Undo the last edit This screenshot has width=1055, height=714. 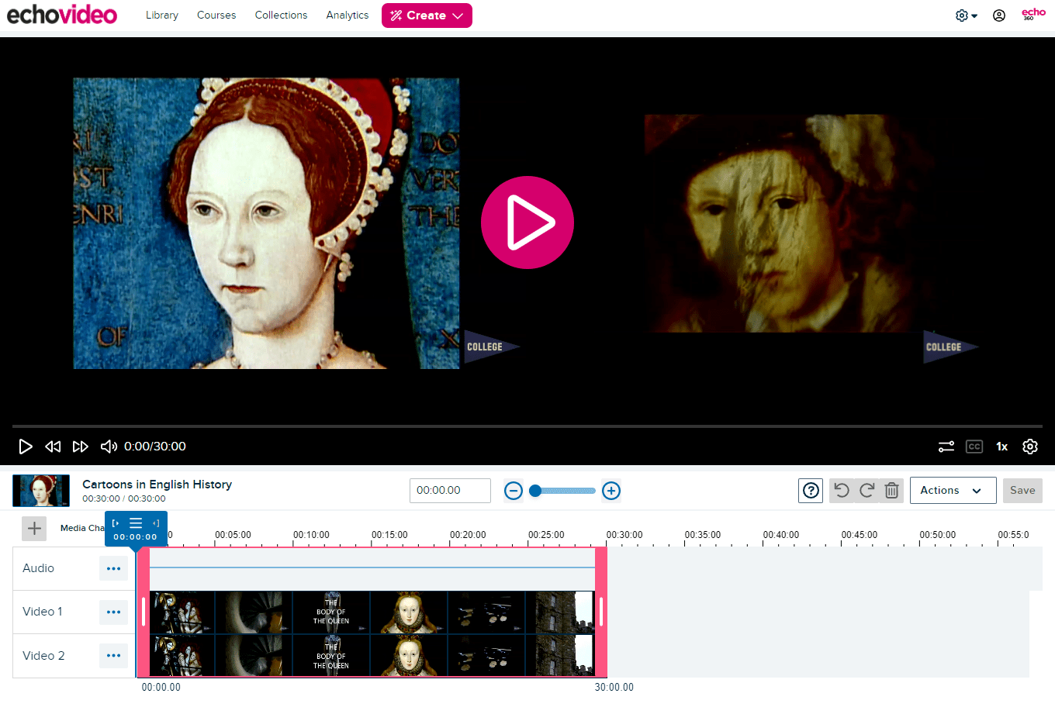(x=842, y=491)
